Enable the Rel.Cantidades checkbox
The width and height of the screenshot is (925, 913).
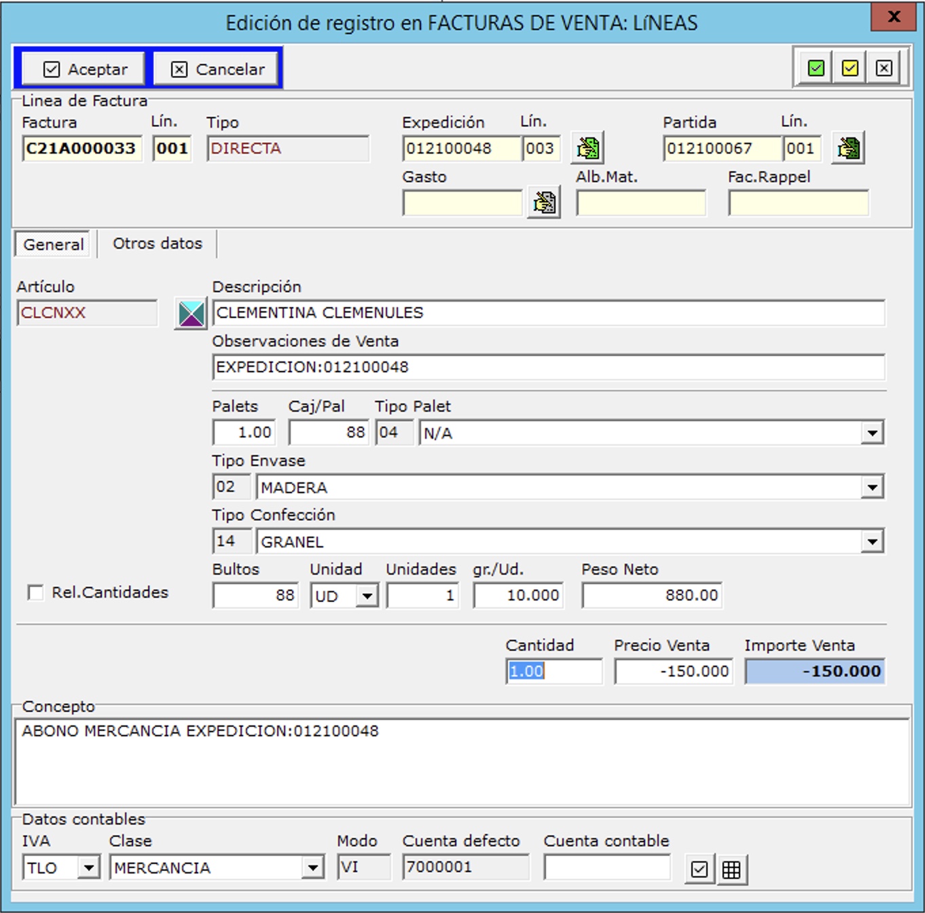pos(35,592)
